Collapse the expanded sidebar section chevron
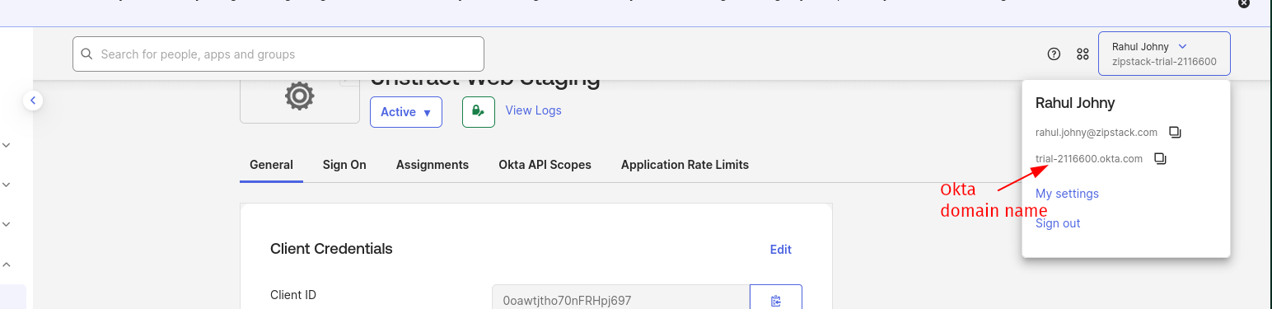 tap(7, 265)
